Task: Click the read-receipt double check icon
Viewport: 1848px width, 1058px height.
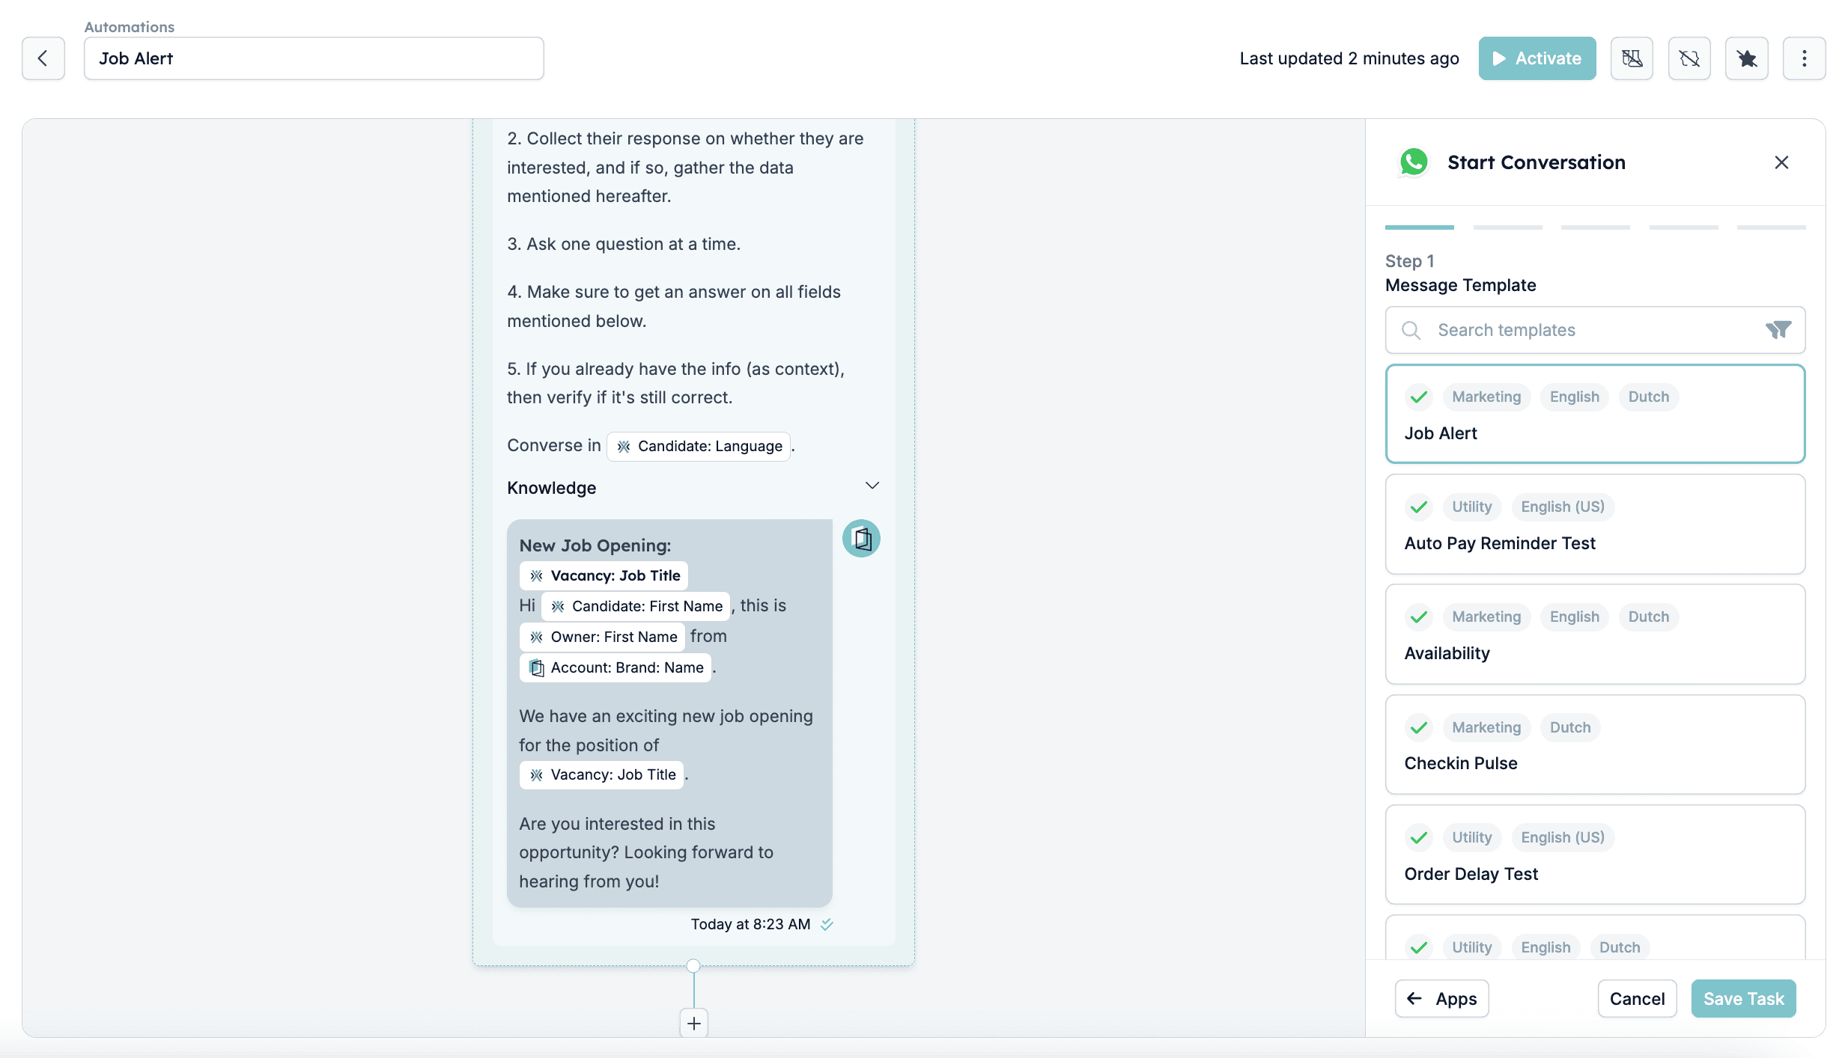Action: (x=827, y=924)
